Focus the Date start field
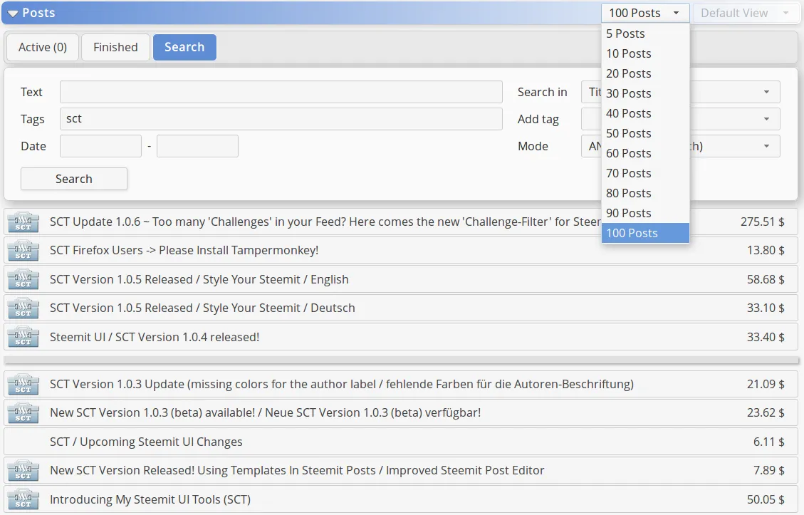Viewport: 804px width, 515px height. (100, 146)
